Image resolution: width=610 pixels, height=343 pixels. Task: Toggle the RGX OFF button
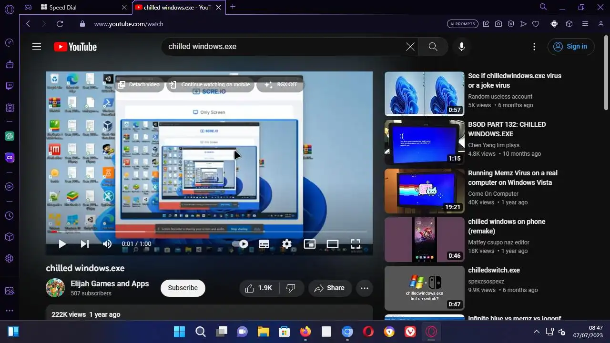281,84
